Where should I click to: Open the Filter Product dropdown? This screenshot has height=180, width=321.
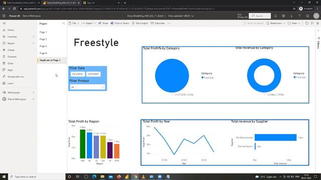pyautogui.click(x=87, y=87)
